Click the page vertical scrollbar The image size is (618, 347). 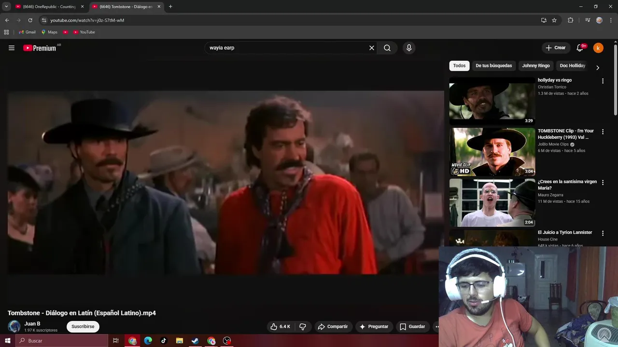pyautogui.click(x=616, y=80)
